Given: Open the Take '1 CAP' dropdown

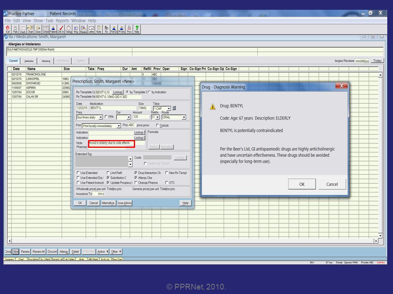Looking at the screenshot, I should pos(169,109).
